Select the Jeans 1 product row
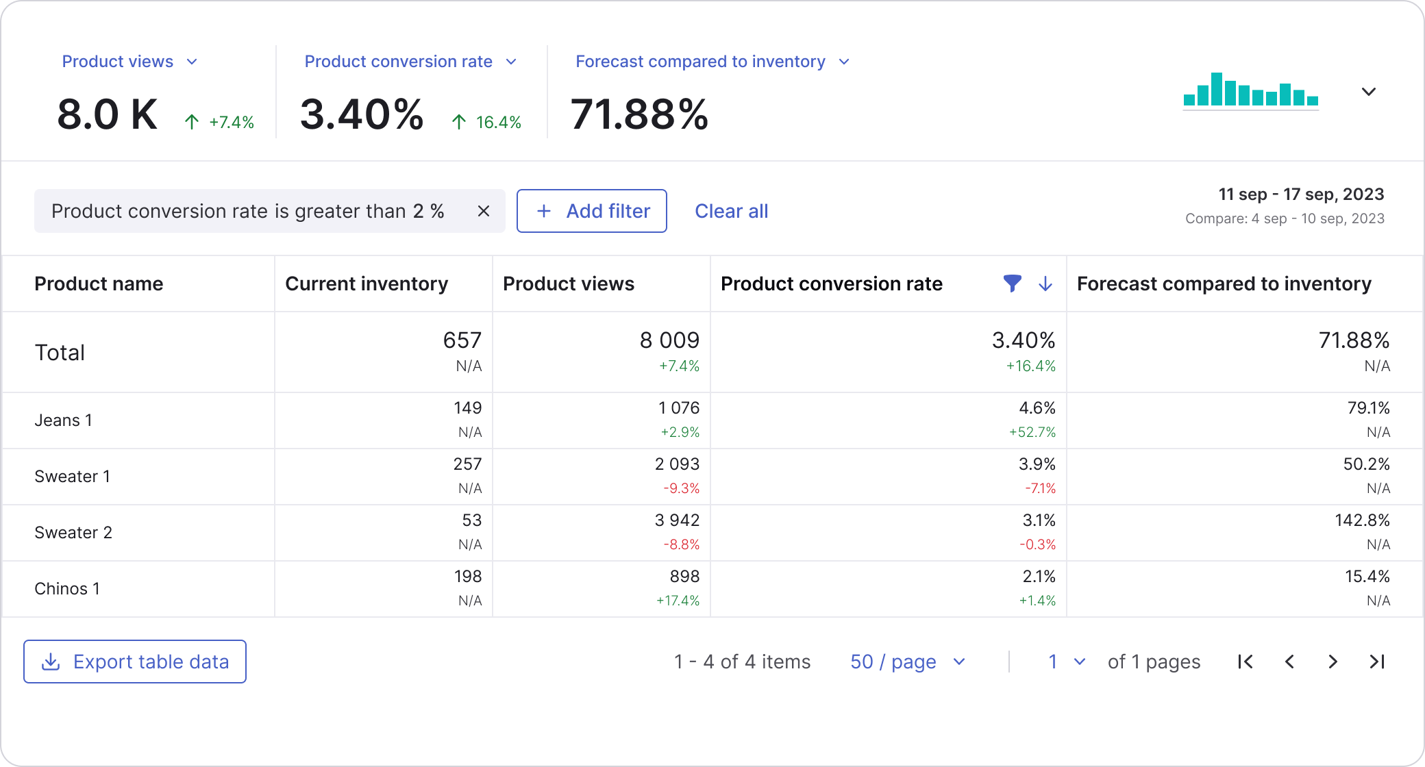The height and width of the screenshot is (767, 1425). [63, 420]
